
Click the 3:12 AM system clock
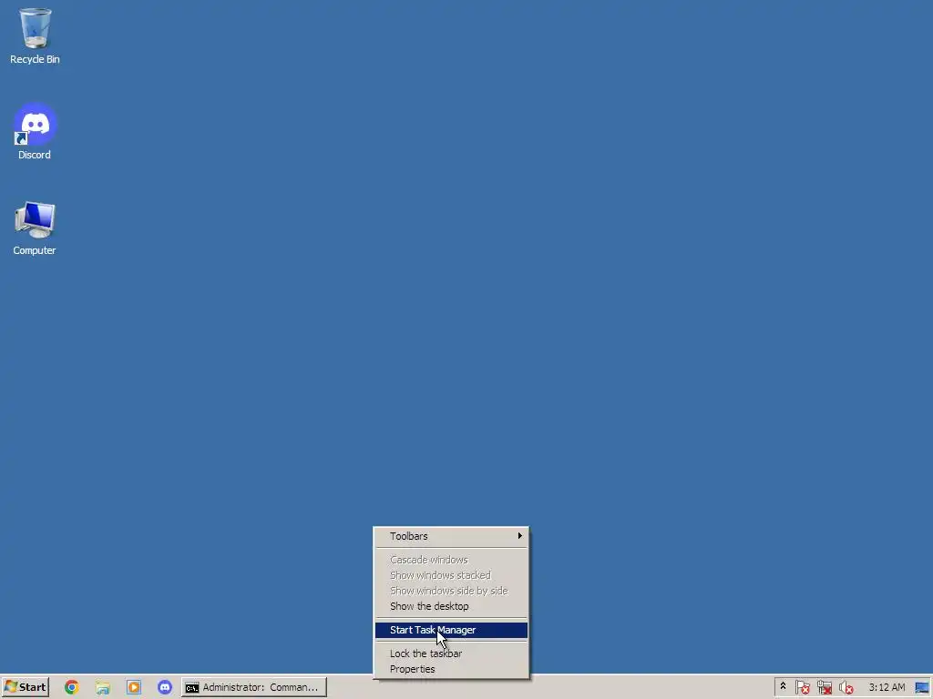887,688
